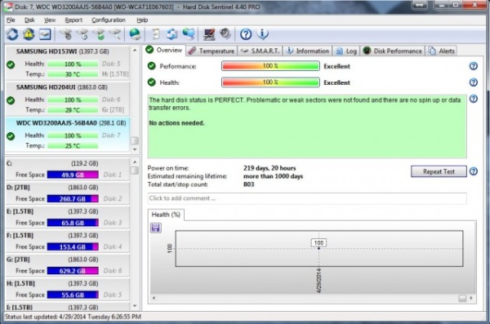Select the SAMSUNG HD204UI disk entry

68,99
